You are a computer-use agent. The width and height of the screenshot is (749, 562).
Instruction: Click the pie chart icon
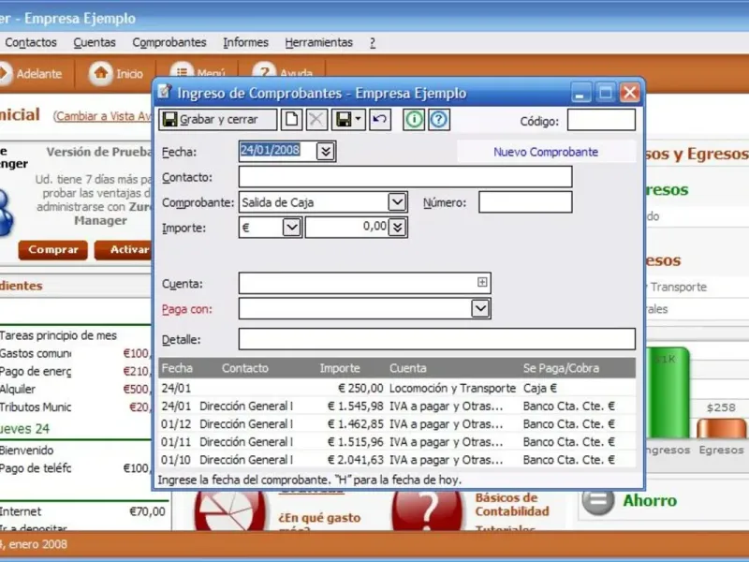pos(230,510)
